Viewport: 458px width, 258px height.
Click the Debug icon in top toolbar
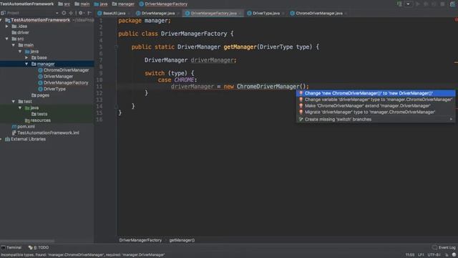426,4
